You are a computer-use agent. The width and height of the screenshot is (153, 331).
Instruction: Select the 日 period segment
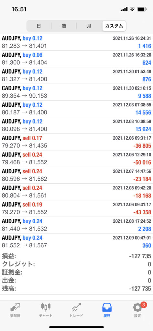(39, 26)
